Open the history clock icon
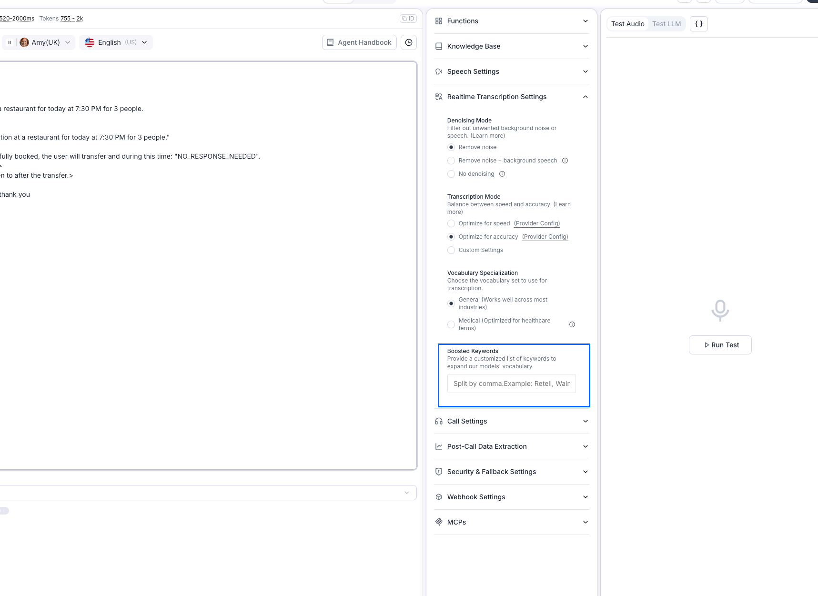The width and height of the screenshot is (818, 596). coord(409,42)
